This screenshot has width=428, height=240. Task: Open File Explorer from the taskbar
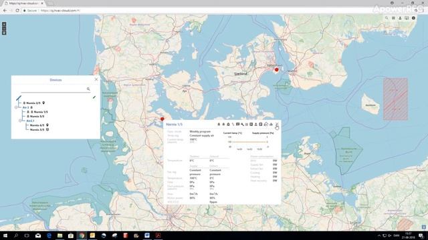click(x=60, y=235)
